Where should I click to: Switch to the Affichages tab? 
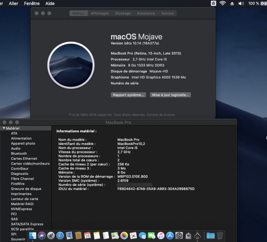pyautogui.click(x=100, y=13)
